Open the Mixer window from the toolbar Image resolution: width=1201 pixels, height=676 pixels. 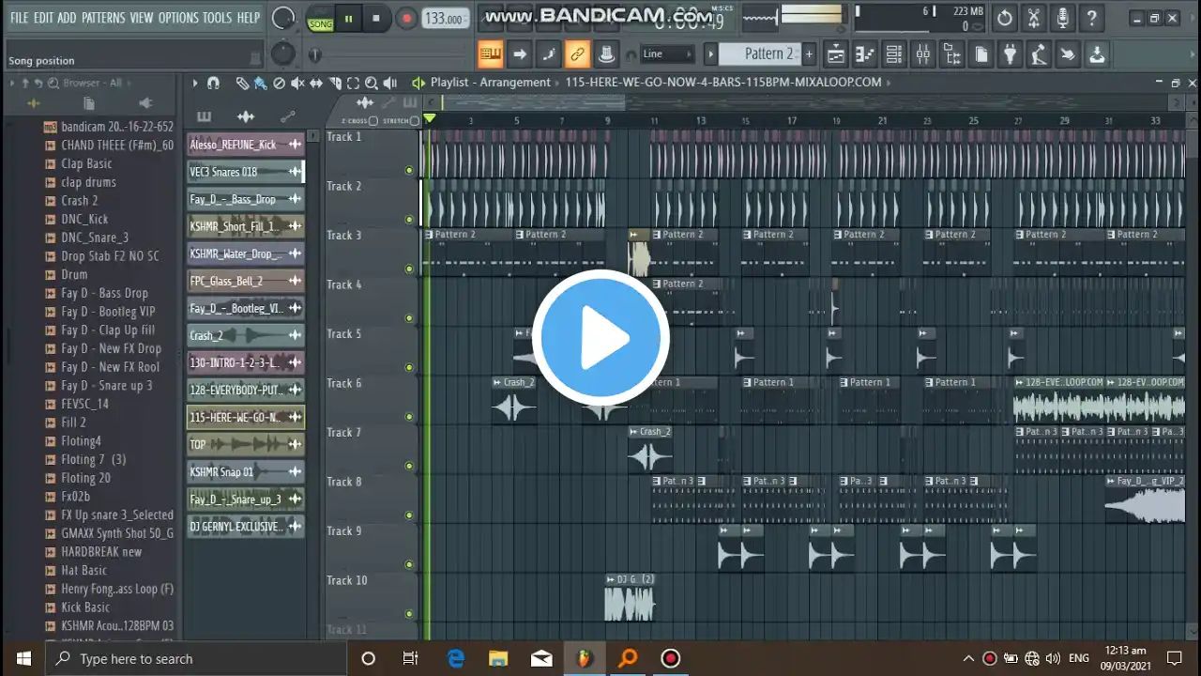point(923,54)
